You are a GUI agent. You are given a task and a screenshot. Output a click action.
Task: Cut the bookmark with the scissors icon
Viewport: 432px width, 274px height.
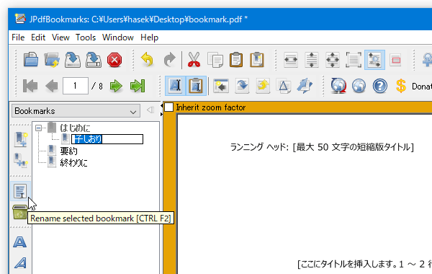194,60
